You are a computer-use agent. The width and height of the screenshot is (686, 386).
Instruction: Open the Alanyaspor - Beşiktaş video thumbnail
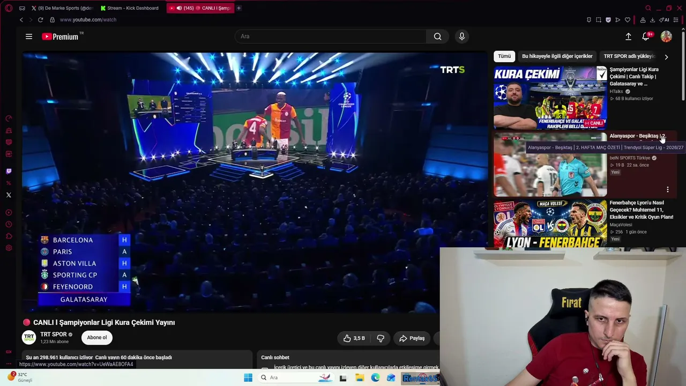[x=550, y=165]
